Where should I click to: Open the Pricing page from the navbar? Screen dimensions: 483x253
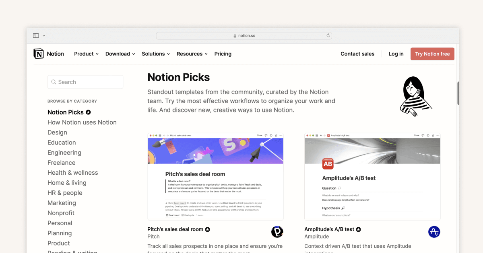point(223,53)
